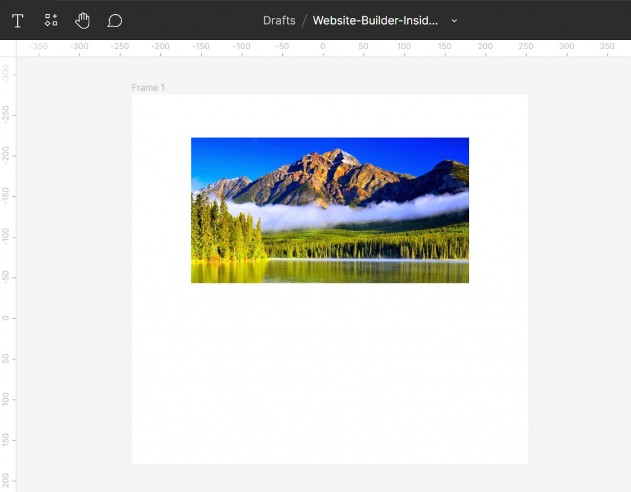Expand the file name dropdown chevron

454,20
